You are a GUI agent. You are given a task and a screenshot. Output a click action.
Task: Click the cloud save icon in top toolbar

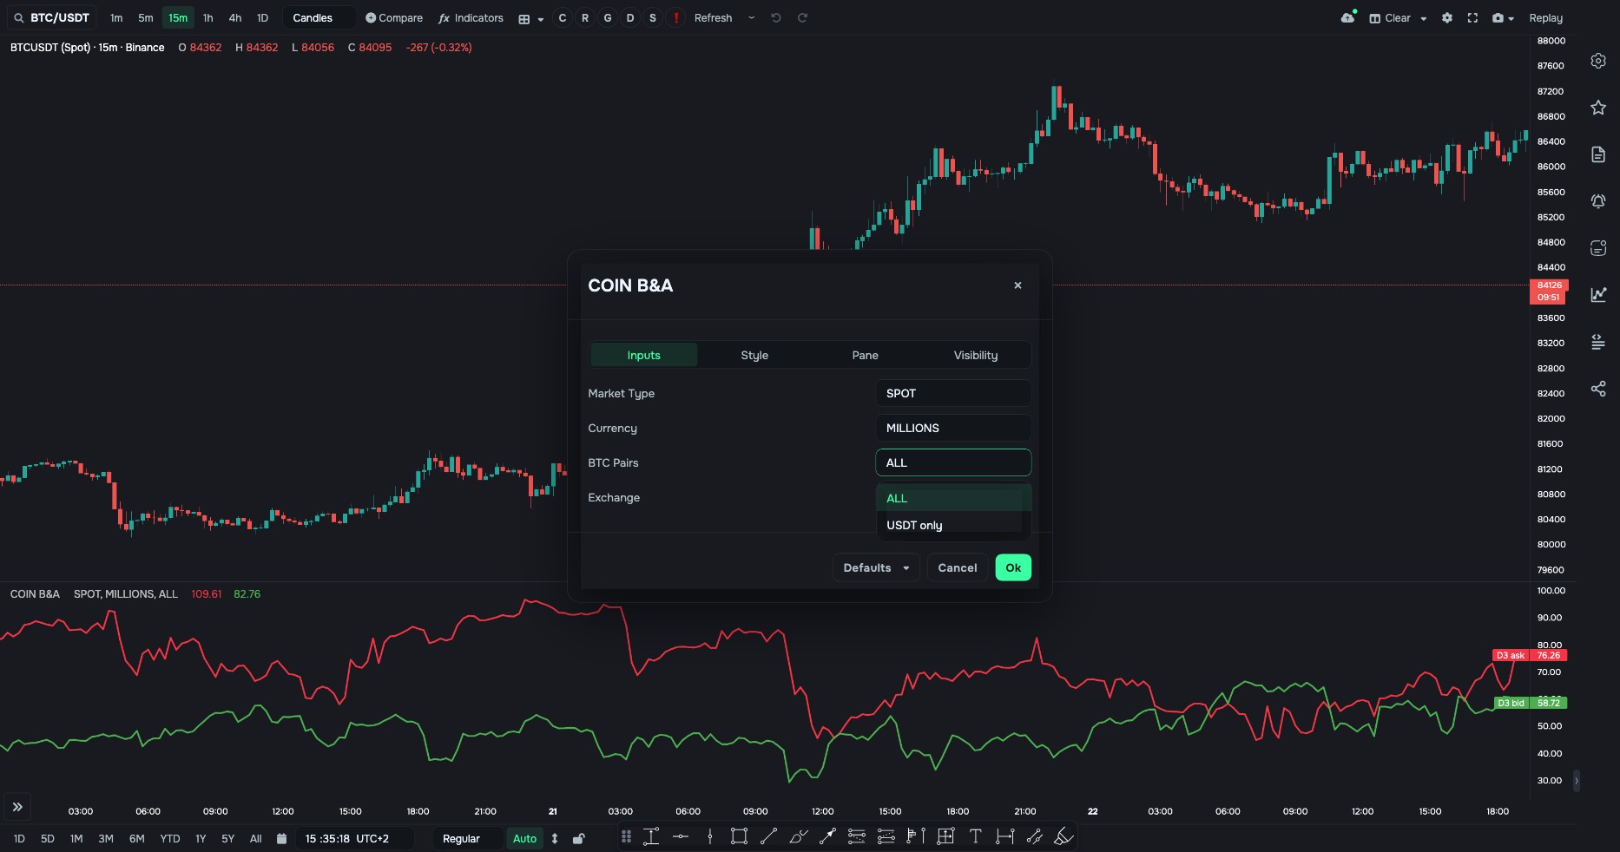1347,17
